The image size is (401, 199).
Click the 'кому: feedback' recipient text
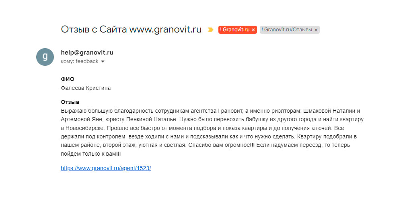80,61
